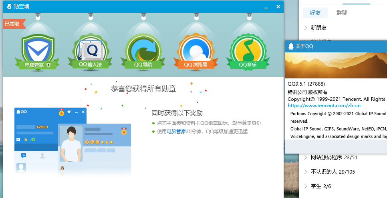The height and width of the screenshot is (198, 387).
Task: Click the 同时获得以下奖励 subtitle
Action: pos(177,113)
